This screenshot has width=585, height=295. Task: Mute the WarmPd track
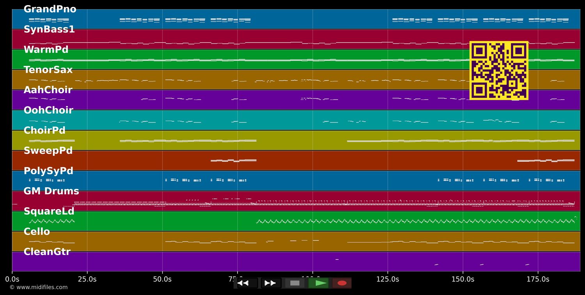pos(46,49)
